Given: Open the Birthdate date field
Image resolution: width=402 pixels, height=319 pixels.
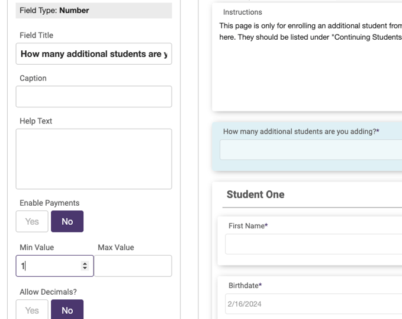Looking at the screenshot, I should [314, 304].
